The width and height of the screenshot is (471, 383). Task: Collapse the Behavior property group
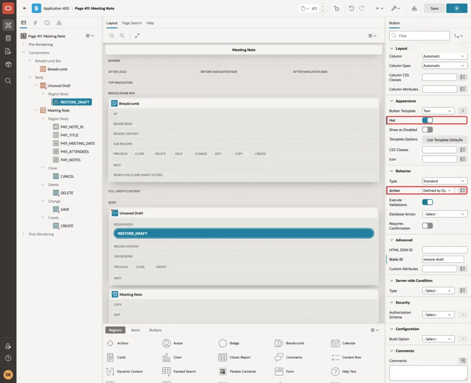coord(391,171)
